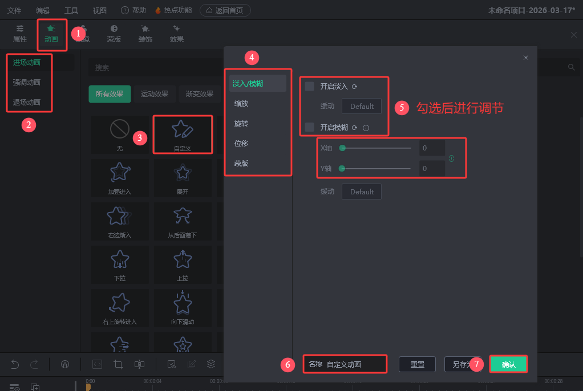The width and height of the screenshot is (583, 391).
Task: Open the 帮助 menu
Action: coord(133,10)
